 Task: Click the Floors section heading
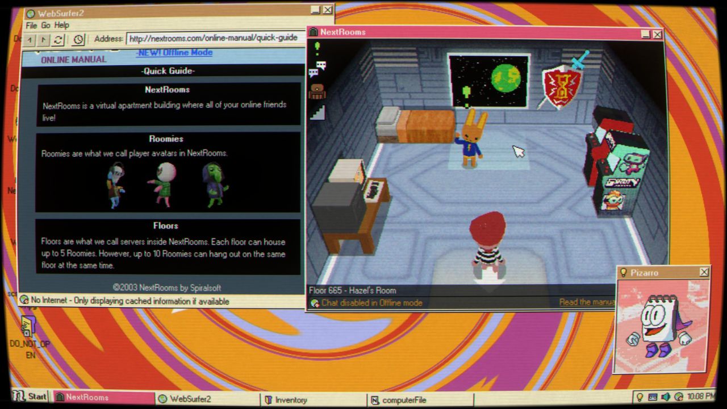(166, 226)
